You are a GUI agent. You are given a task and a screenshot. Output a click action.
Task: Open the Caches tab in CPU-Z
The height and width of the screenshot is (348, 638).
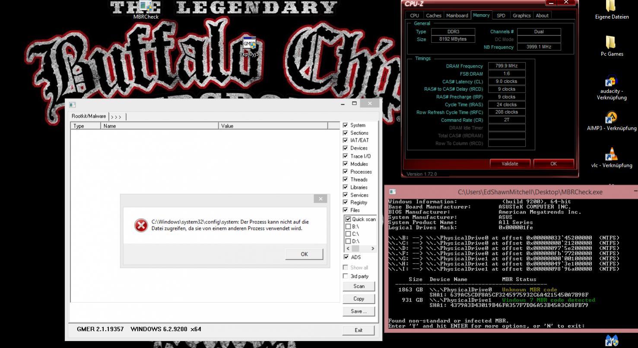pyautogui.click(x=433, y=16)
